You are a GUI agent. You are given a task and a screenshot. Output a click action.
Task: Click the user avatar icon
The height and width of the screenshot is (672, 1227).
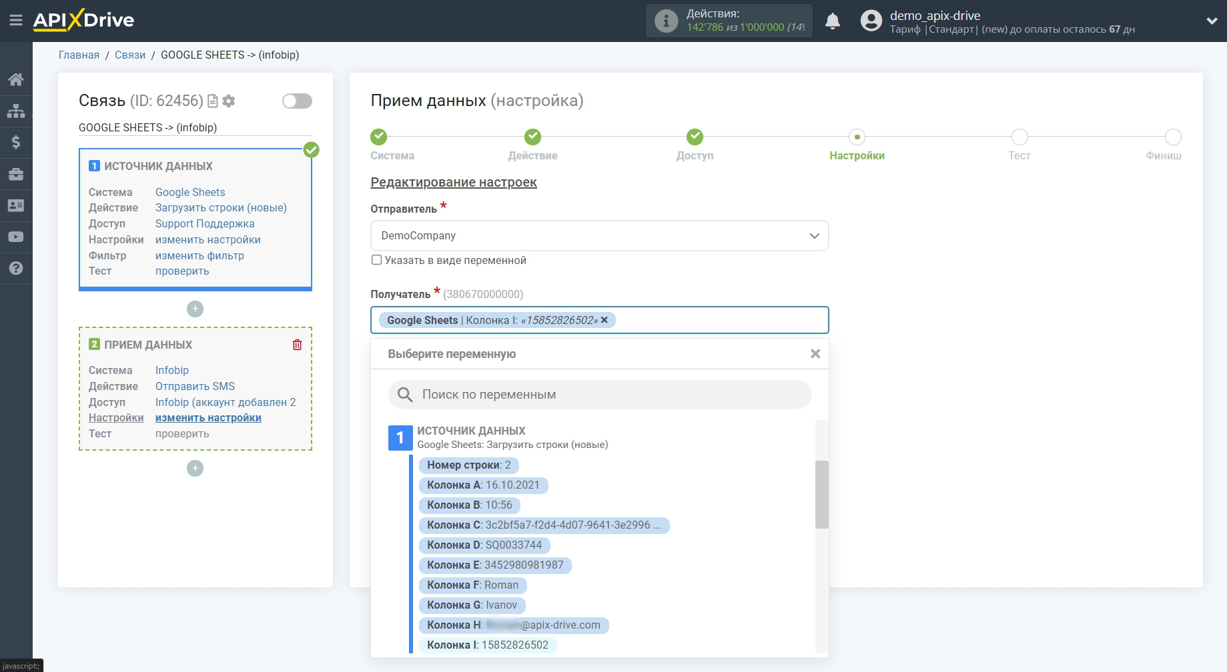coord(871,21)
